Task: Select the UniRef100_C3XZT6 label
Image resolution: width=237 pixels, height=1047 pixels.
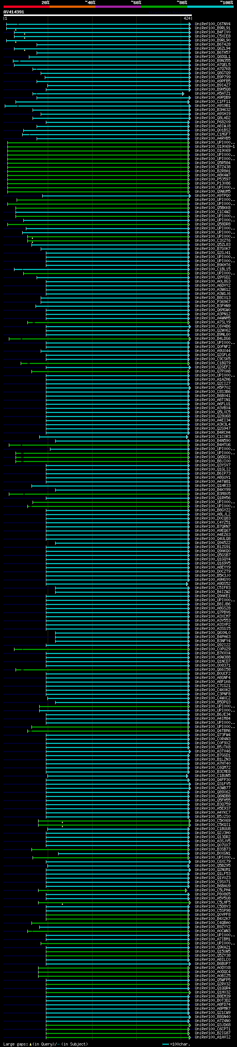Action: point(213,241)
